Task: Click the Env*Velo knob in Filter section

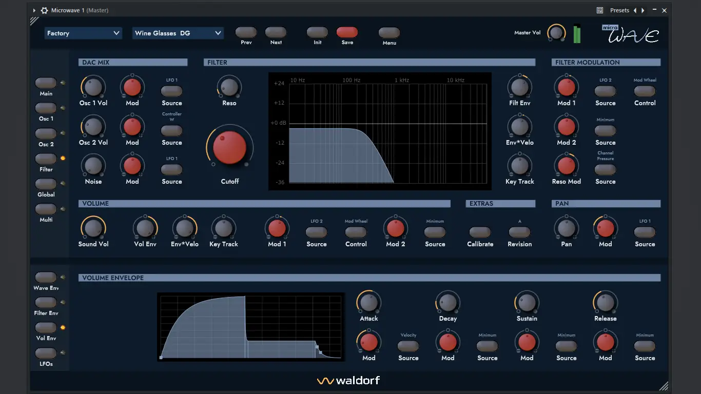Action: (x=520, y=126)
